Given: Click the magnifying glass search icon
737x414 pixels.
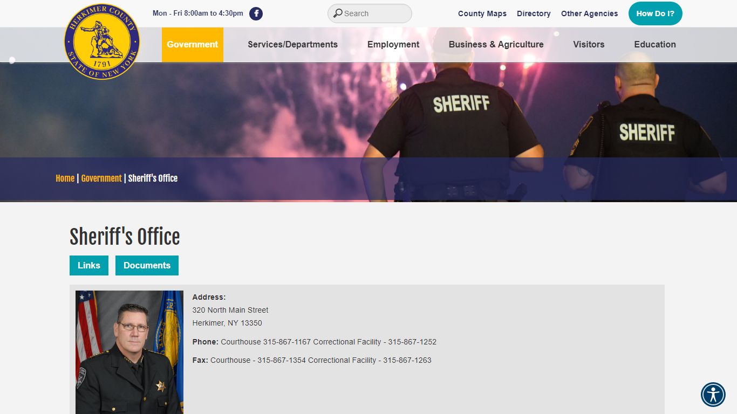Looking at the screenshot, I should coord(338,13).
